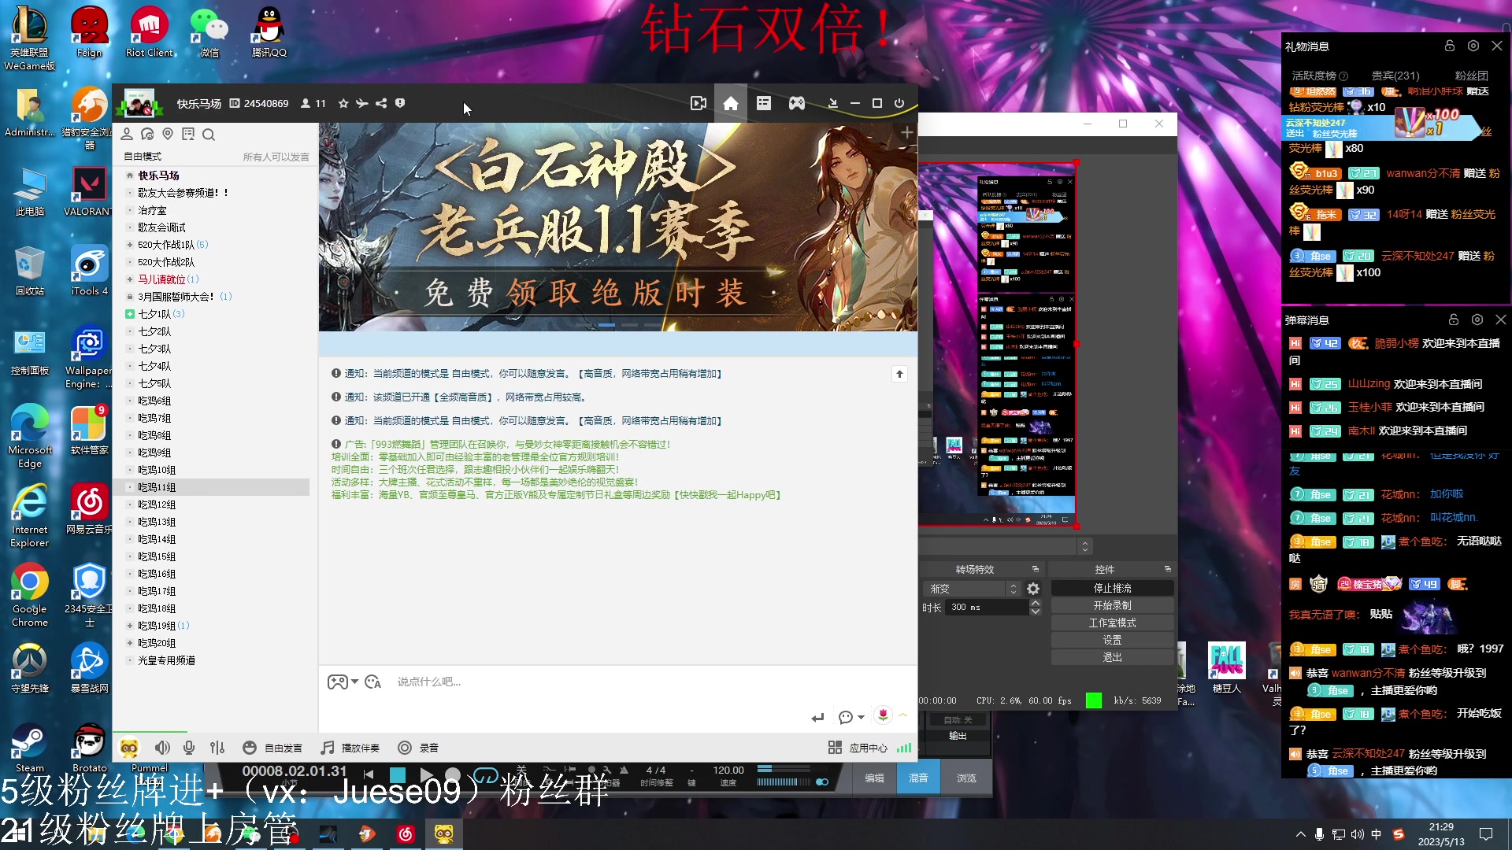
Task: Open the channel search magnifier icon
Action: [x=209, y=135]
